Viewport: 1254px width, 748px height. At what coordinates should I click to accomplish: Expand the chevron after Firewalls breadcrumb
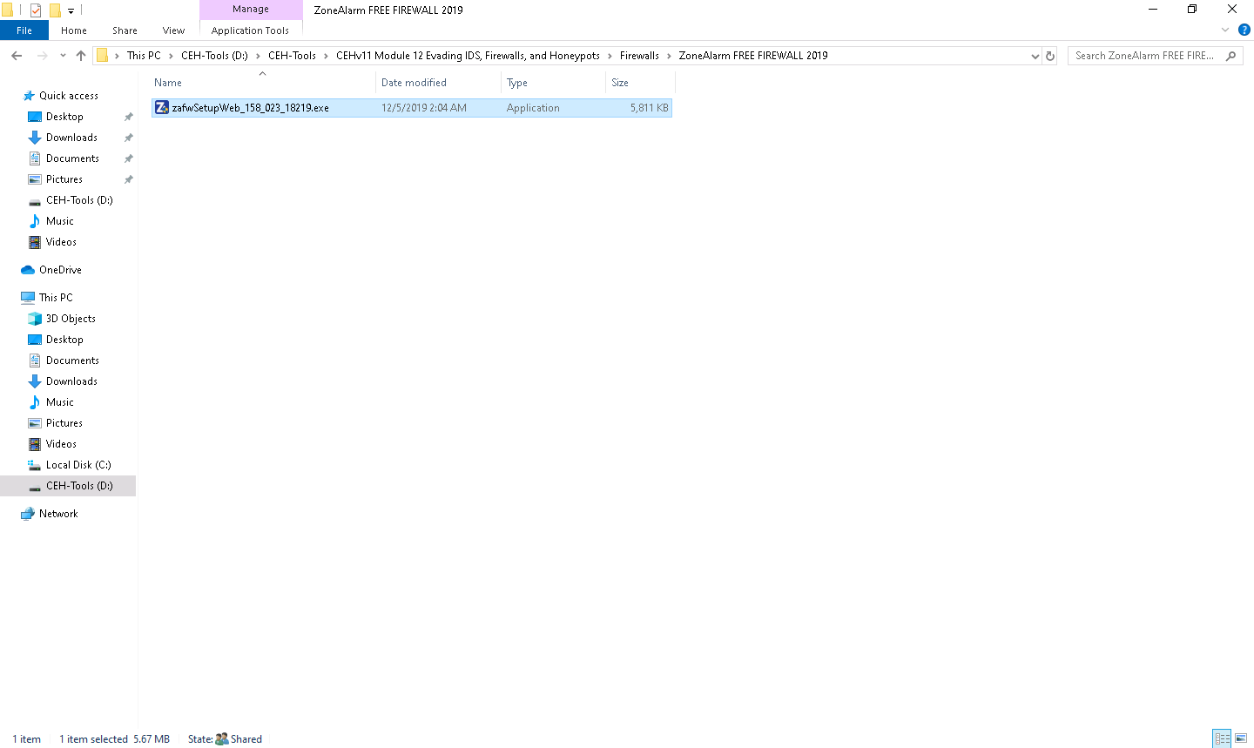tap(669, 56)
